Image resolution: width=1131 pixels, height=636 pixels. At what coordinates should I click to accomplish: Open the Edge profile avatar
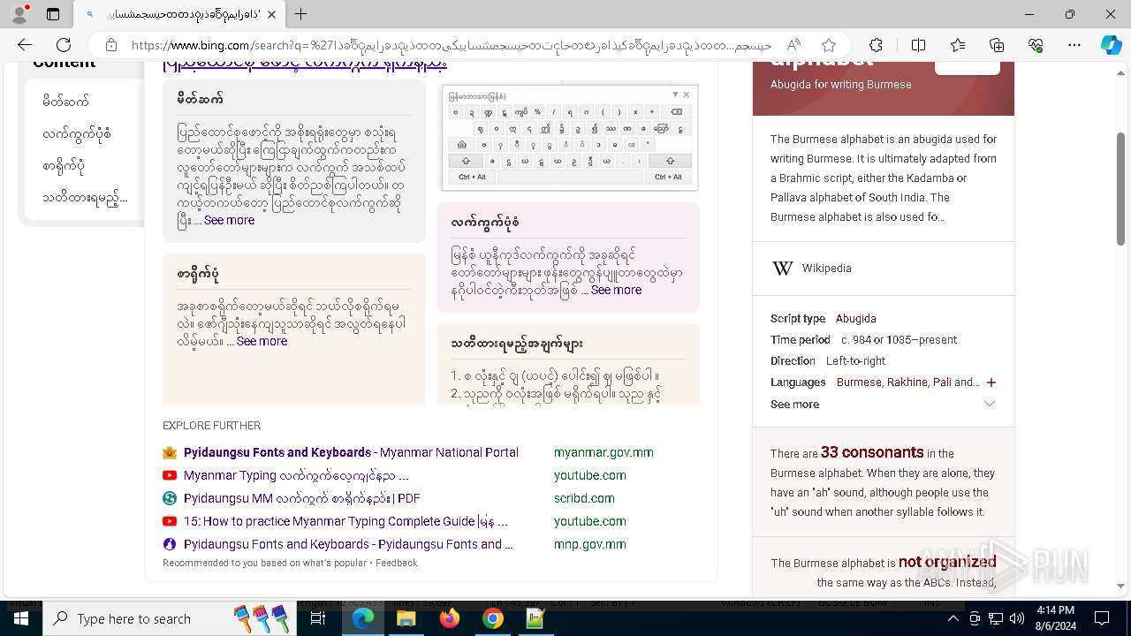pyautogui.click(x=20, y=14)
